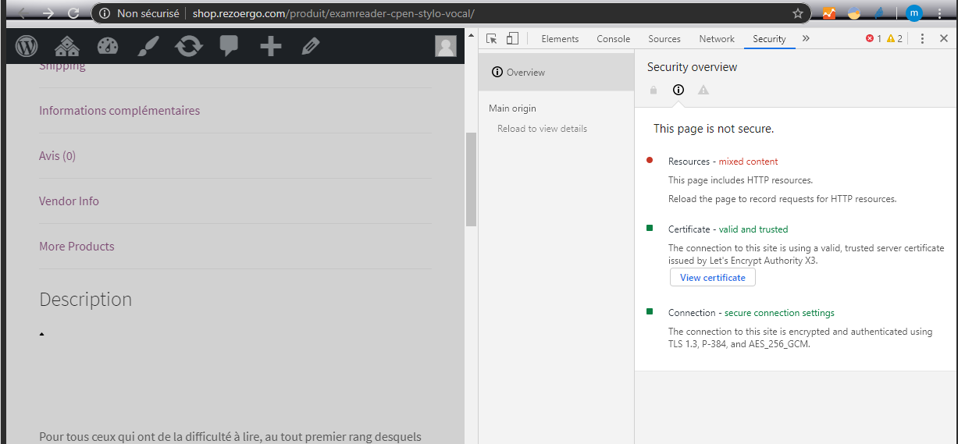The width and height of the screenshot is (958, 444).
Task: Click the yellow warning count badge
Action: pyautogui.click(x=894, y=38)
